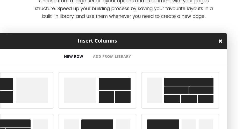Click dark center block between the gray columns
Viewport: 250px width, 129px height.
tap(97, 124)
